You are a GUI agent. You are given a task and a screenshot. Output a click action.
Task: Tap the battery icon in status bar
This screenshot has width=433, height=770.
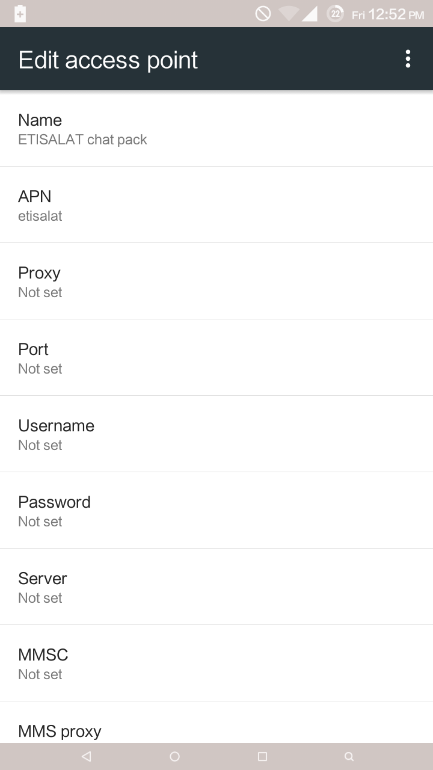20,14
